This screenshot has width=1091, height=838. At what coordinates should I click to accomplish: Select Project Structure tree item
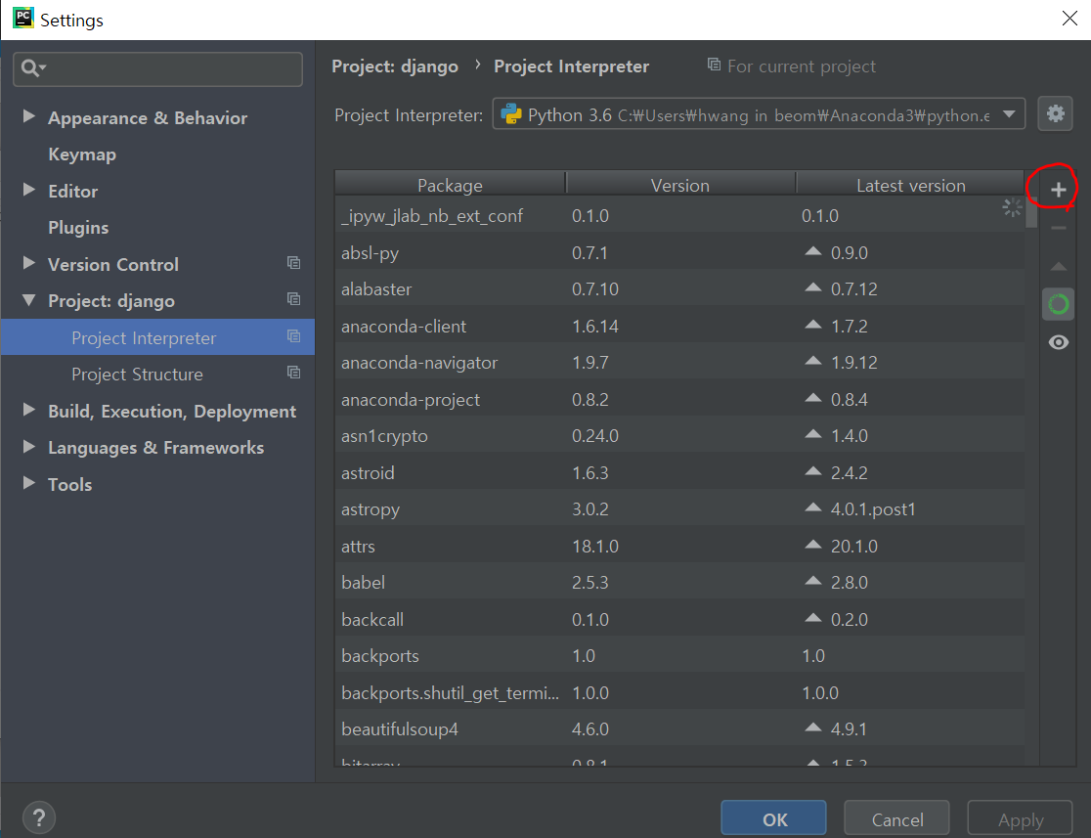click(x=157, y=375)
